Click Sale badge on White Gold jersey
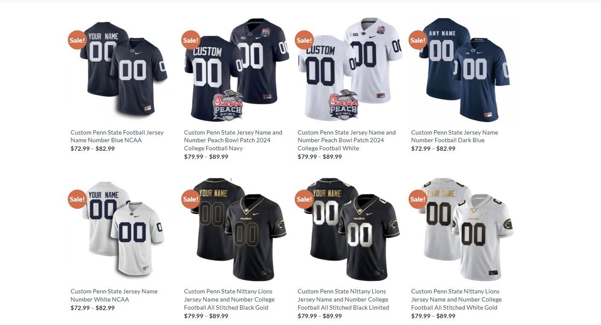 point(418,199)
